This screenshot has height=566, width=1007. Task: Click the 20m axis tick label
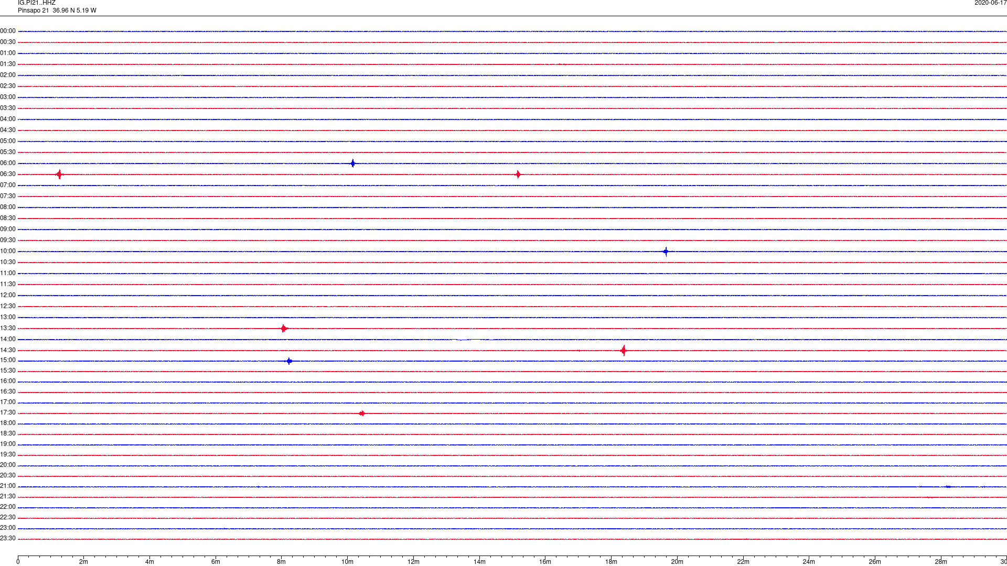677,562
